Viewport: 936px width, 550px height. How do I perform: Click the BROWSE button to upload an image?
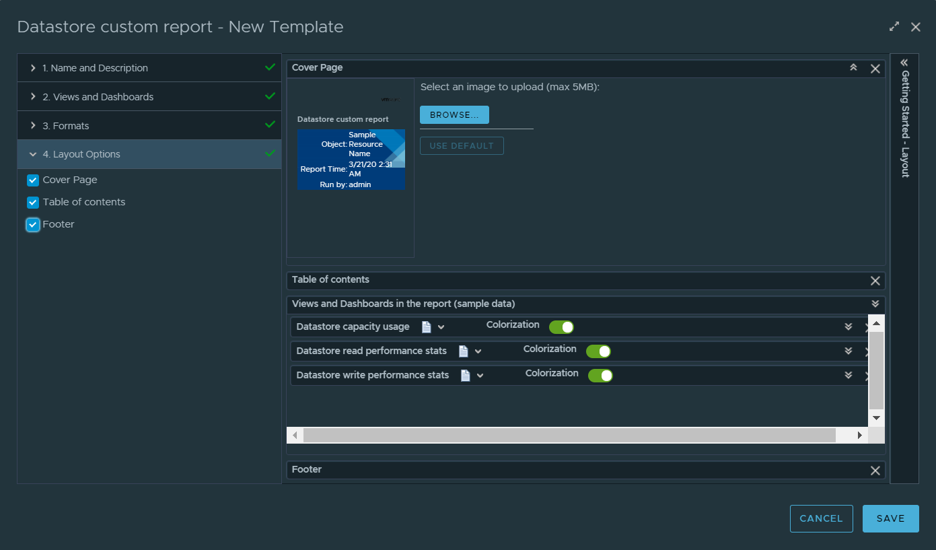point(454,114)
